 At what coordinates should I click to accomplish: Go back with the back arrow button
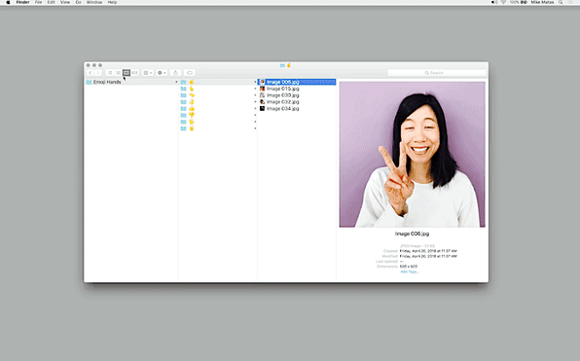(x=91, y=73)
